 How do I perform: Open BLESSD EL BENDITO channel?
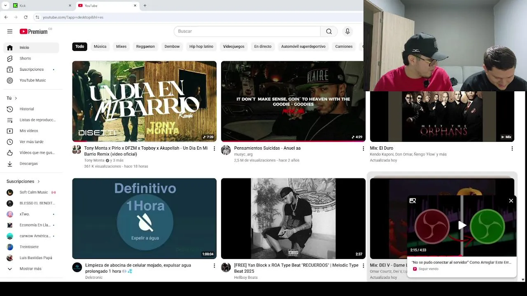[x=31, y=203]
